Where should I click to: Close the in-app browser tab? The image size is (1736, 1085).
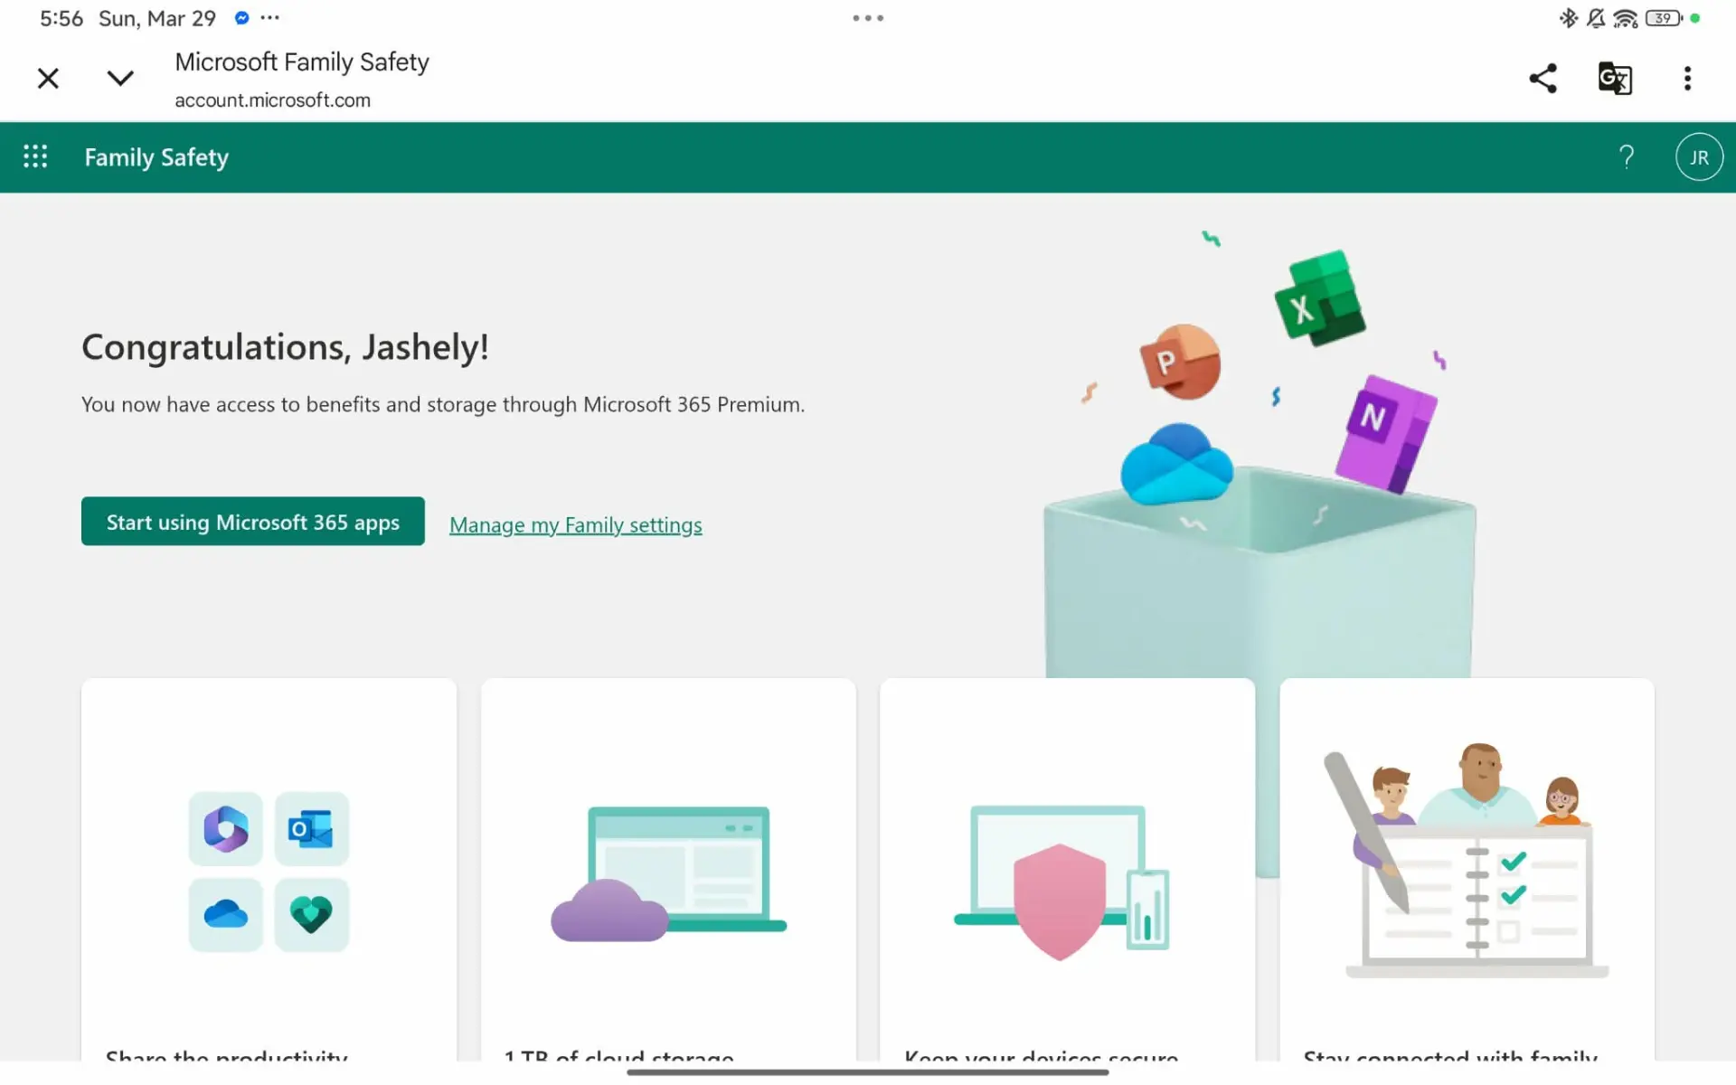pos(48,79)
